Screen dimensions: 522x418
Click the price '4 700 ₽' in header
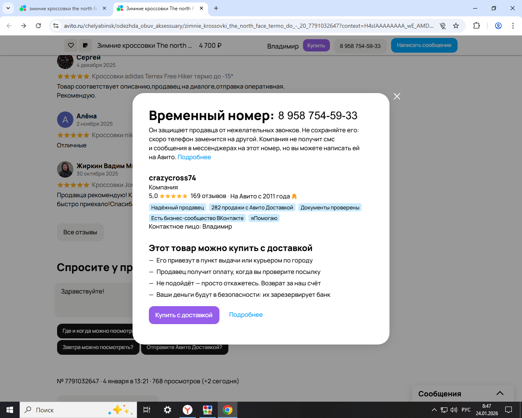pyautogui.click(x=210, y=46)
